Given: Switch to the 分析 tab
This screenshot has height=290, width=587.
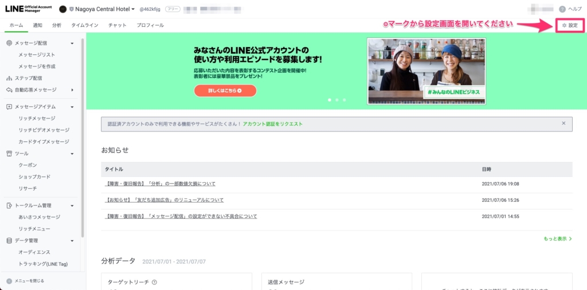Looking at the screenshot, I should (x=57, y=26).
